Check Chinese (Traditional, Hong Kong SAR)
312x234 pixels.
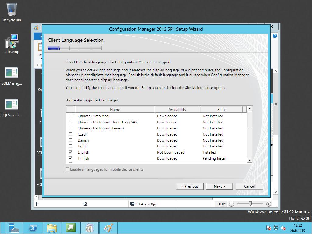coord(70,122)
